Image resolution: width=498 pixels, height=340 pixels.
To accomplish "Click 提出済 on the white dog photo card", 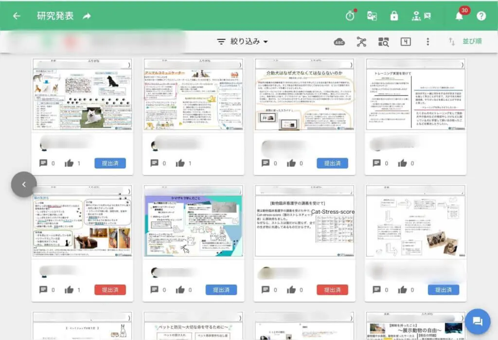I will tap(110, 163).
